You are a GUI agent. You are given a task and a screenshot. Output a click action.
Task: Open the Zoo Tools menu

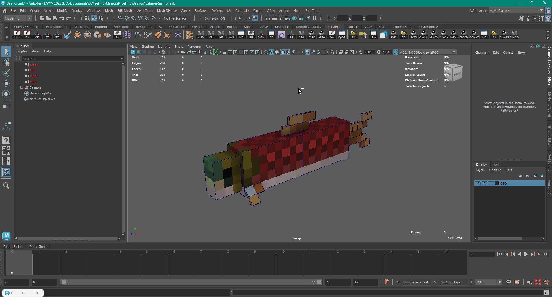[313, 11]
